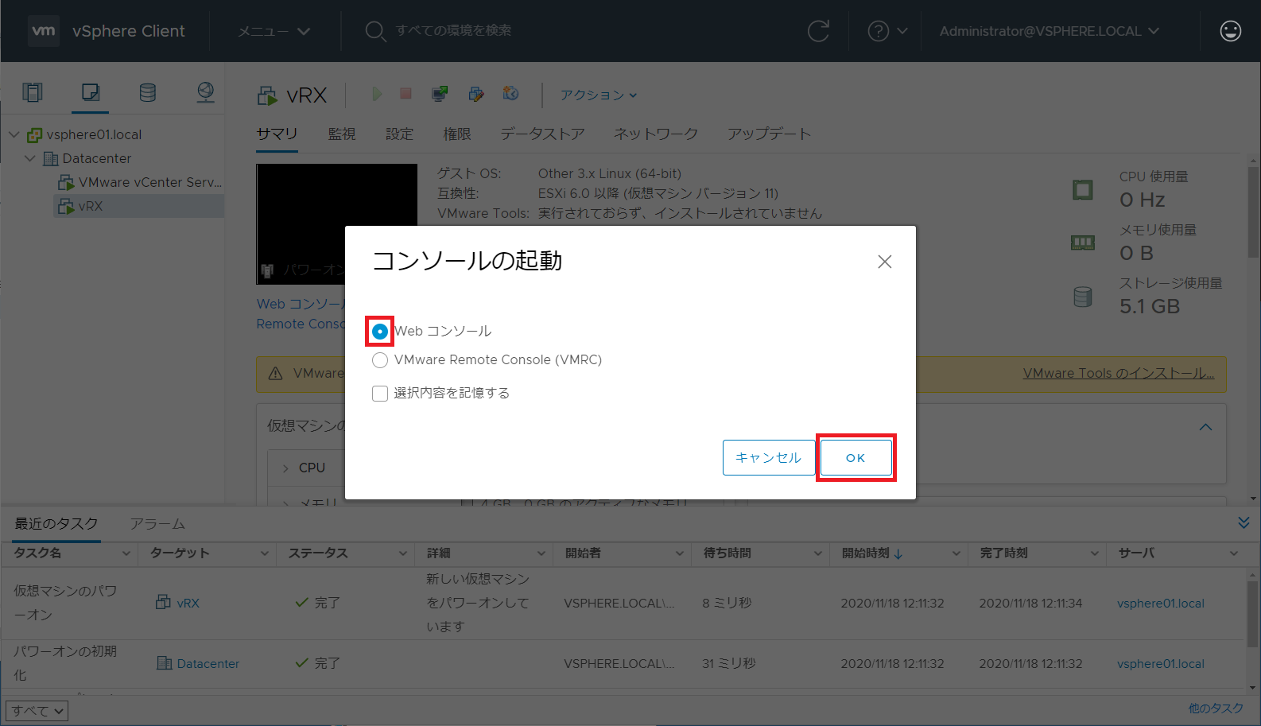Close the console launch dialog
1261x726 pixels.
pos(884,262)
